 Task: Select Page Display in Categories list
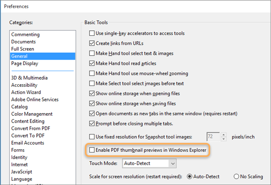coord(25,64)
